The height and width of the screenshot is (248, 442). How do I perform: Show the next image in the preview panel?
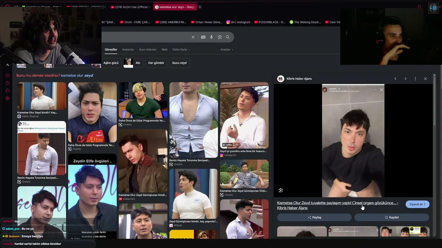pyautogui.click(x=405, y=79)
